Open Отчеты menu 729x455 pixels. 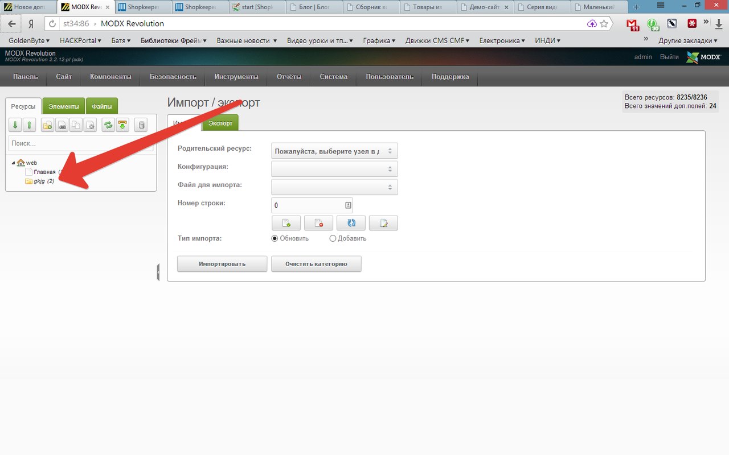pos(289,77)
